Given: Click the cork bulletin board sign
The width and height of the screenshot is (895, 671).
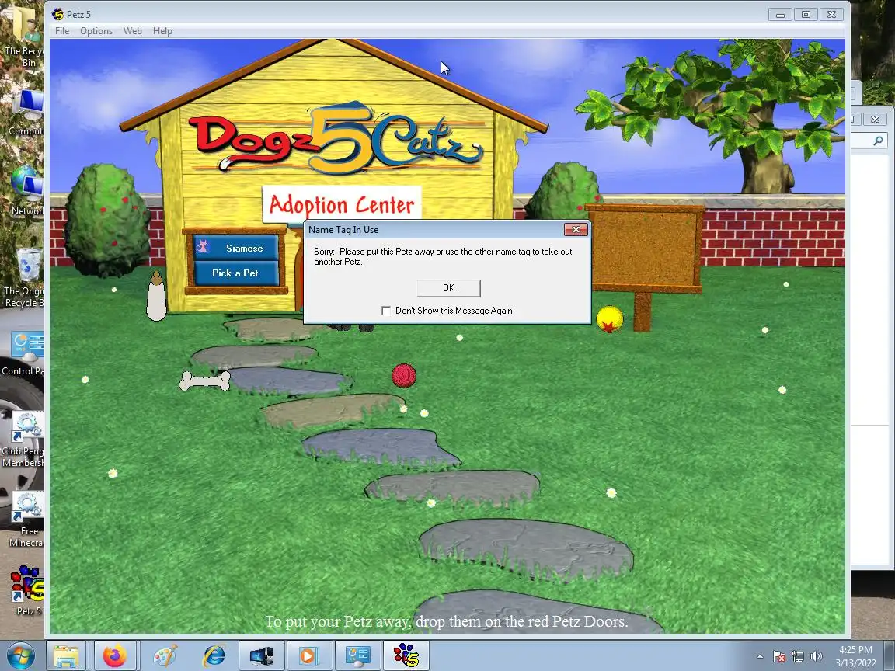Looking at the screenshot, I should tap(645, 249).
